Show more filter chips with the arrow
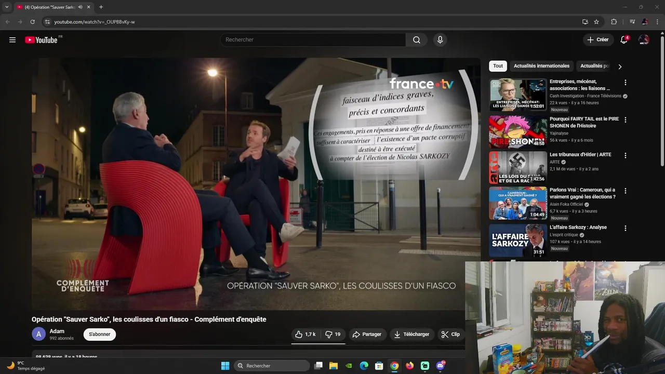 620,66
